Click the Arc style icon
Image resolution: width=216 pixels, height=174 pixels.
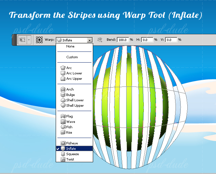coord(63,68)
